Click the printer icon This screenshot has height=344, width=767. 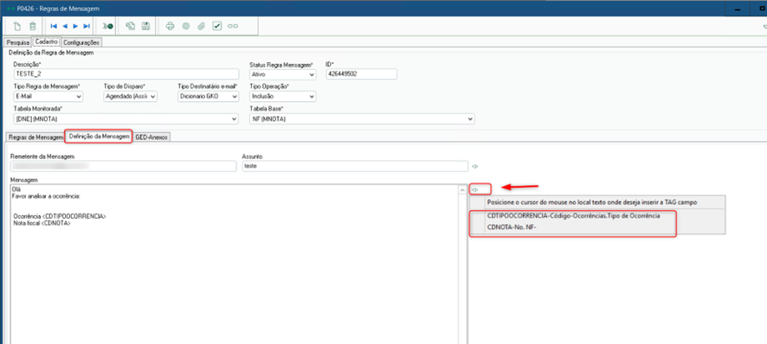170,27
